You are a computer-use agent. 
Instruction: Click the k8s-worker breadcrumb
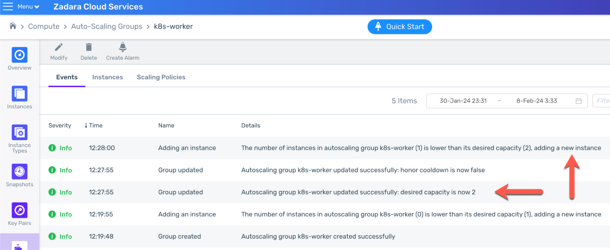[173, 27]
